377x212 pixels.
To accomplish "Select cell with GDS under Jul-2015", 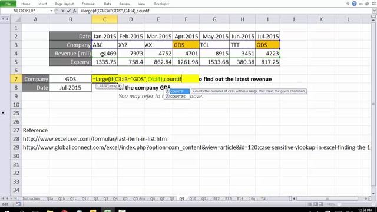I will point(267,45).
